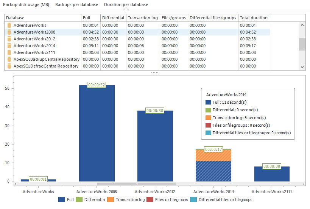Click the AdventureWorks2008 blue bar
The image size is (310, 209).
[97, 133]
